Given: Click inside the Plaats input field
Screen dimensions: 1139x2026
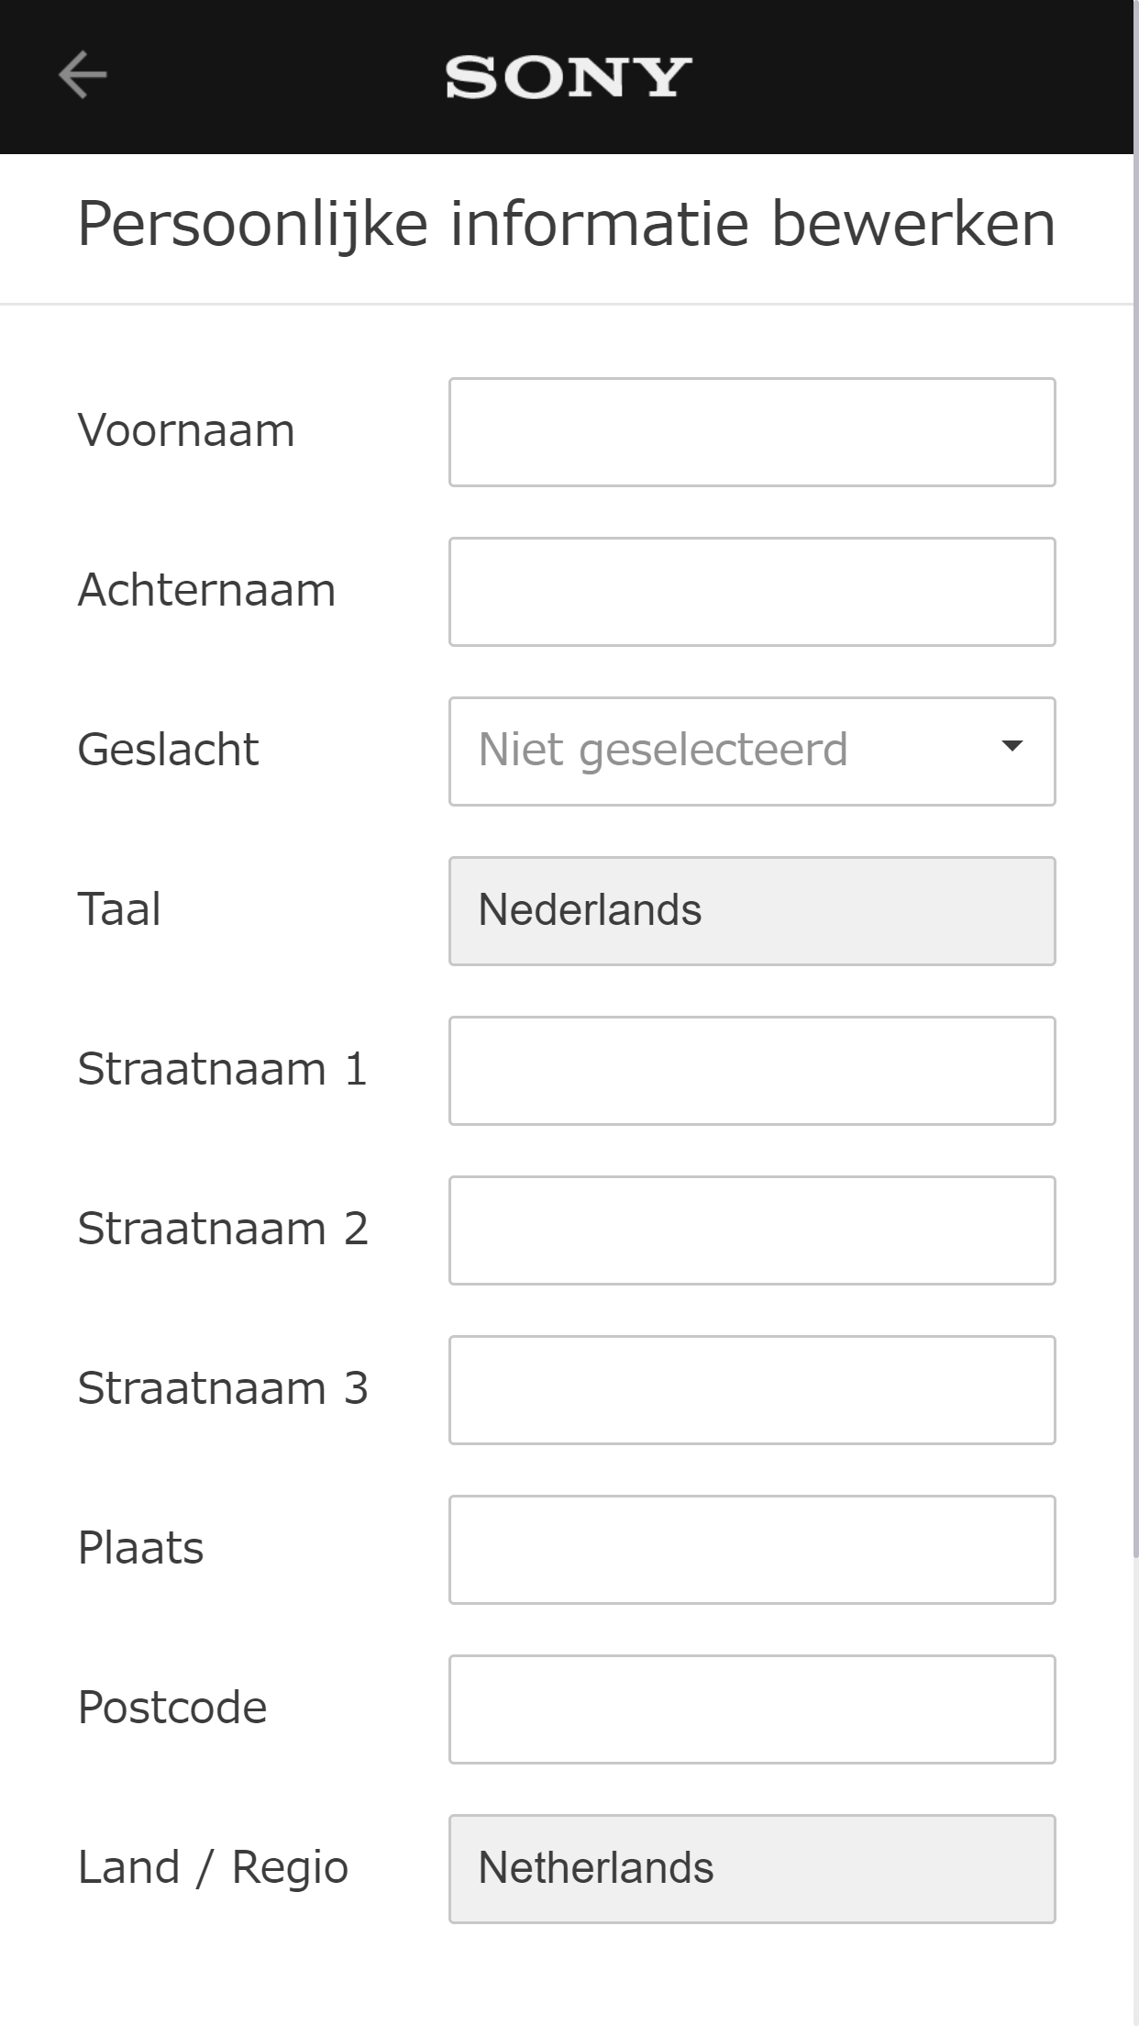Looking at the screenshot, I should [x=752, y=1549].
